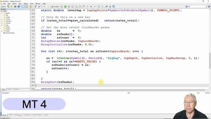Screen dimensions: 211x119
Task: Click the ArraySort(zzPeaks) line 84 in editor
Action: pyautogui.click(x=57, y=82)
